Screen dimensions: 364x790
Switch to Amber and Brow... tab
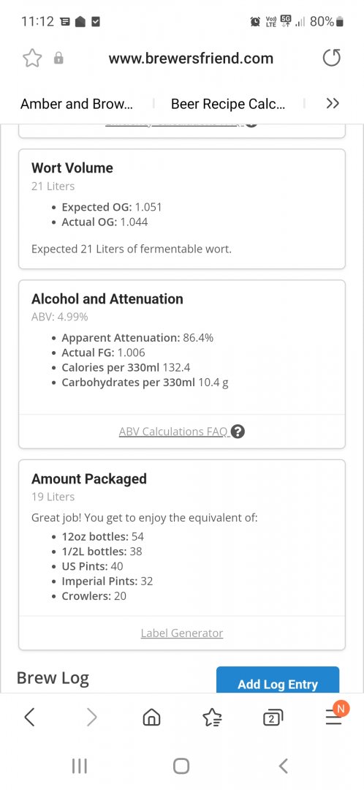(x=77, y=104)
